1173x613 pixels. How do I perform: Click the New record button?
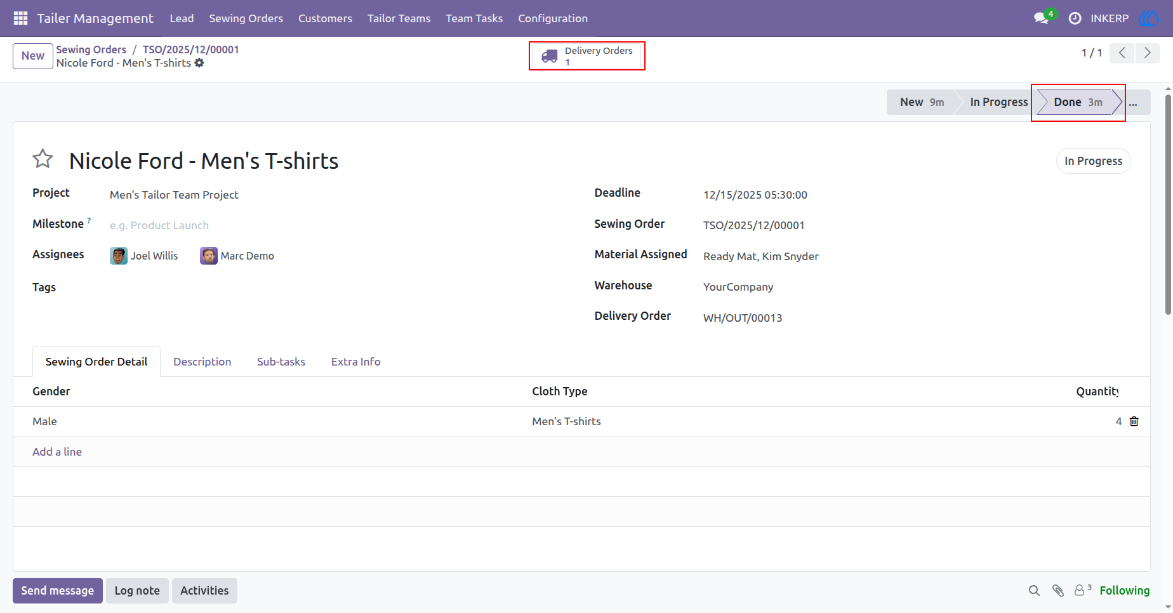coord(33,56)
